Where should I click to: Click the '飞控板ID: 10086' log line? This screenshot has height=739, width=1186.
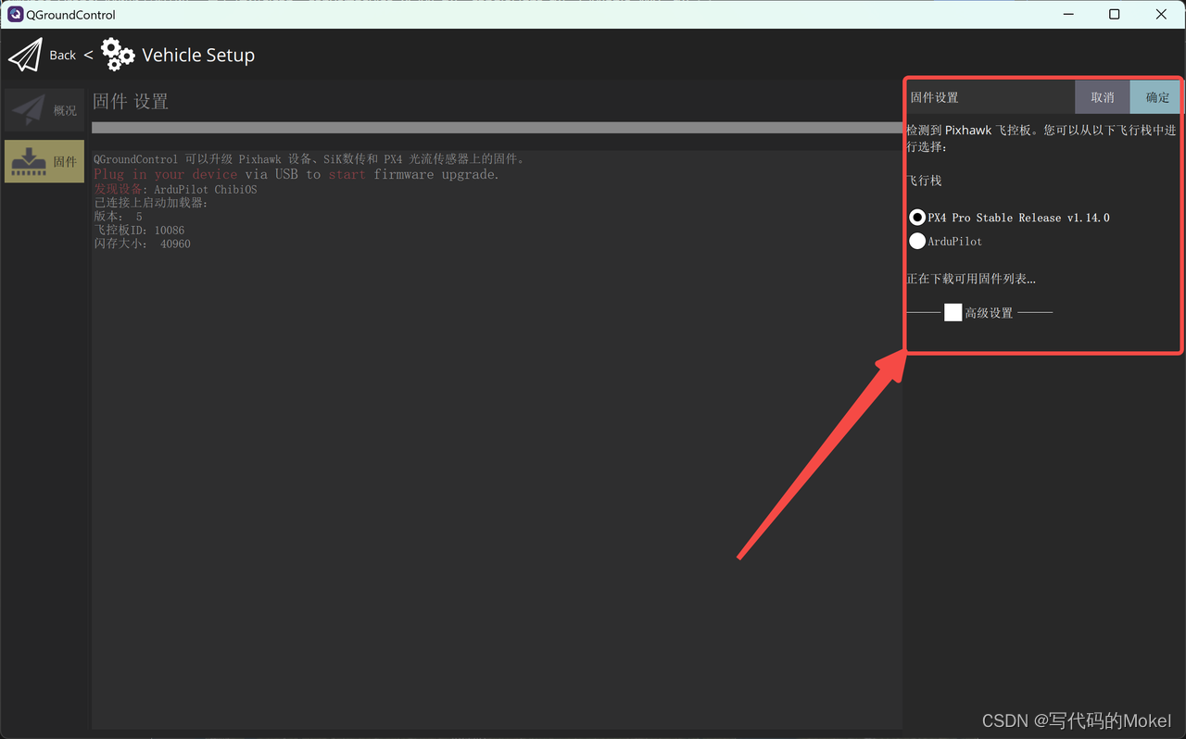139,230
